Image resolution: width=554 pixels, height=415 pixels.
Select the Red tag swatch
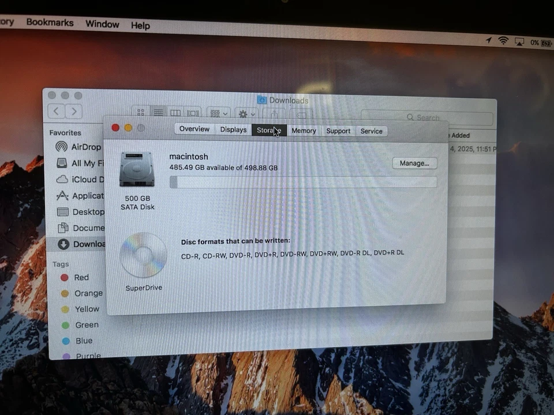(64, 277)
